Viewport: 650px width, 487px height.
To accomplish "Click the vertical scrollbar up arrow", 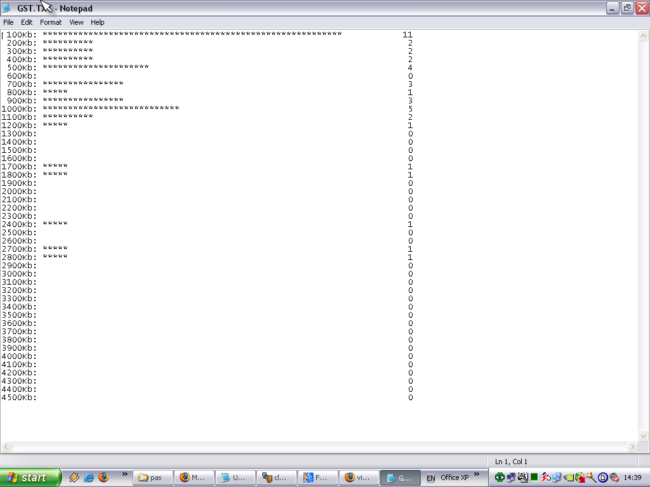I will coord(644,37).
